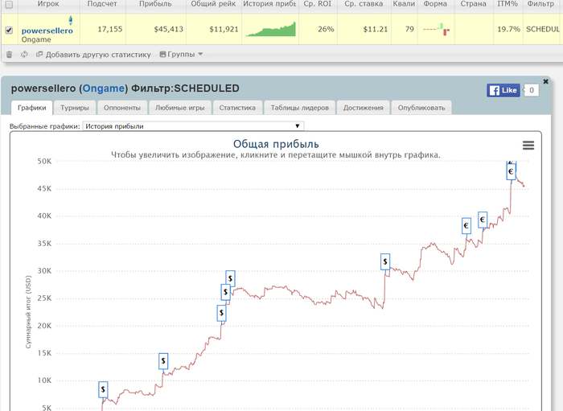Close the powersellero details panel
The height and width of the screenshot is (411, 563).
(545, 81)
